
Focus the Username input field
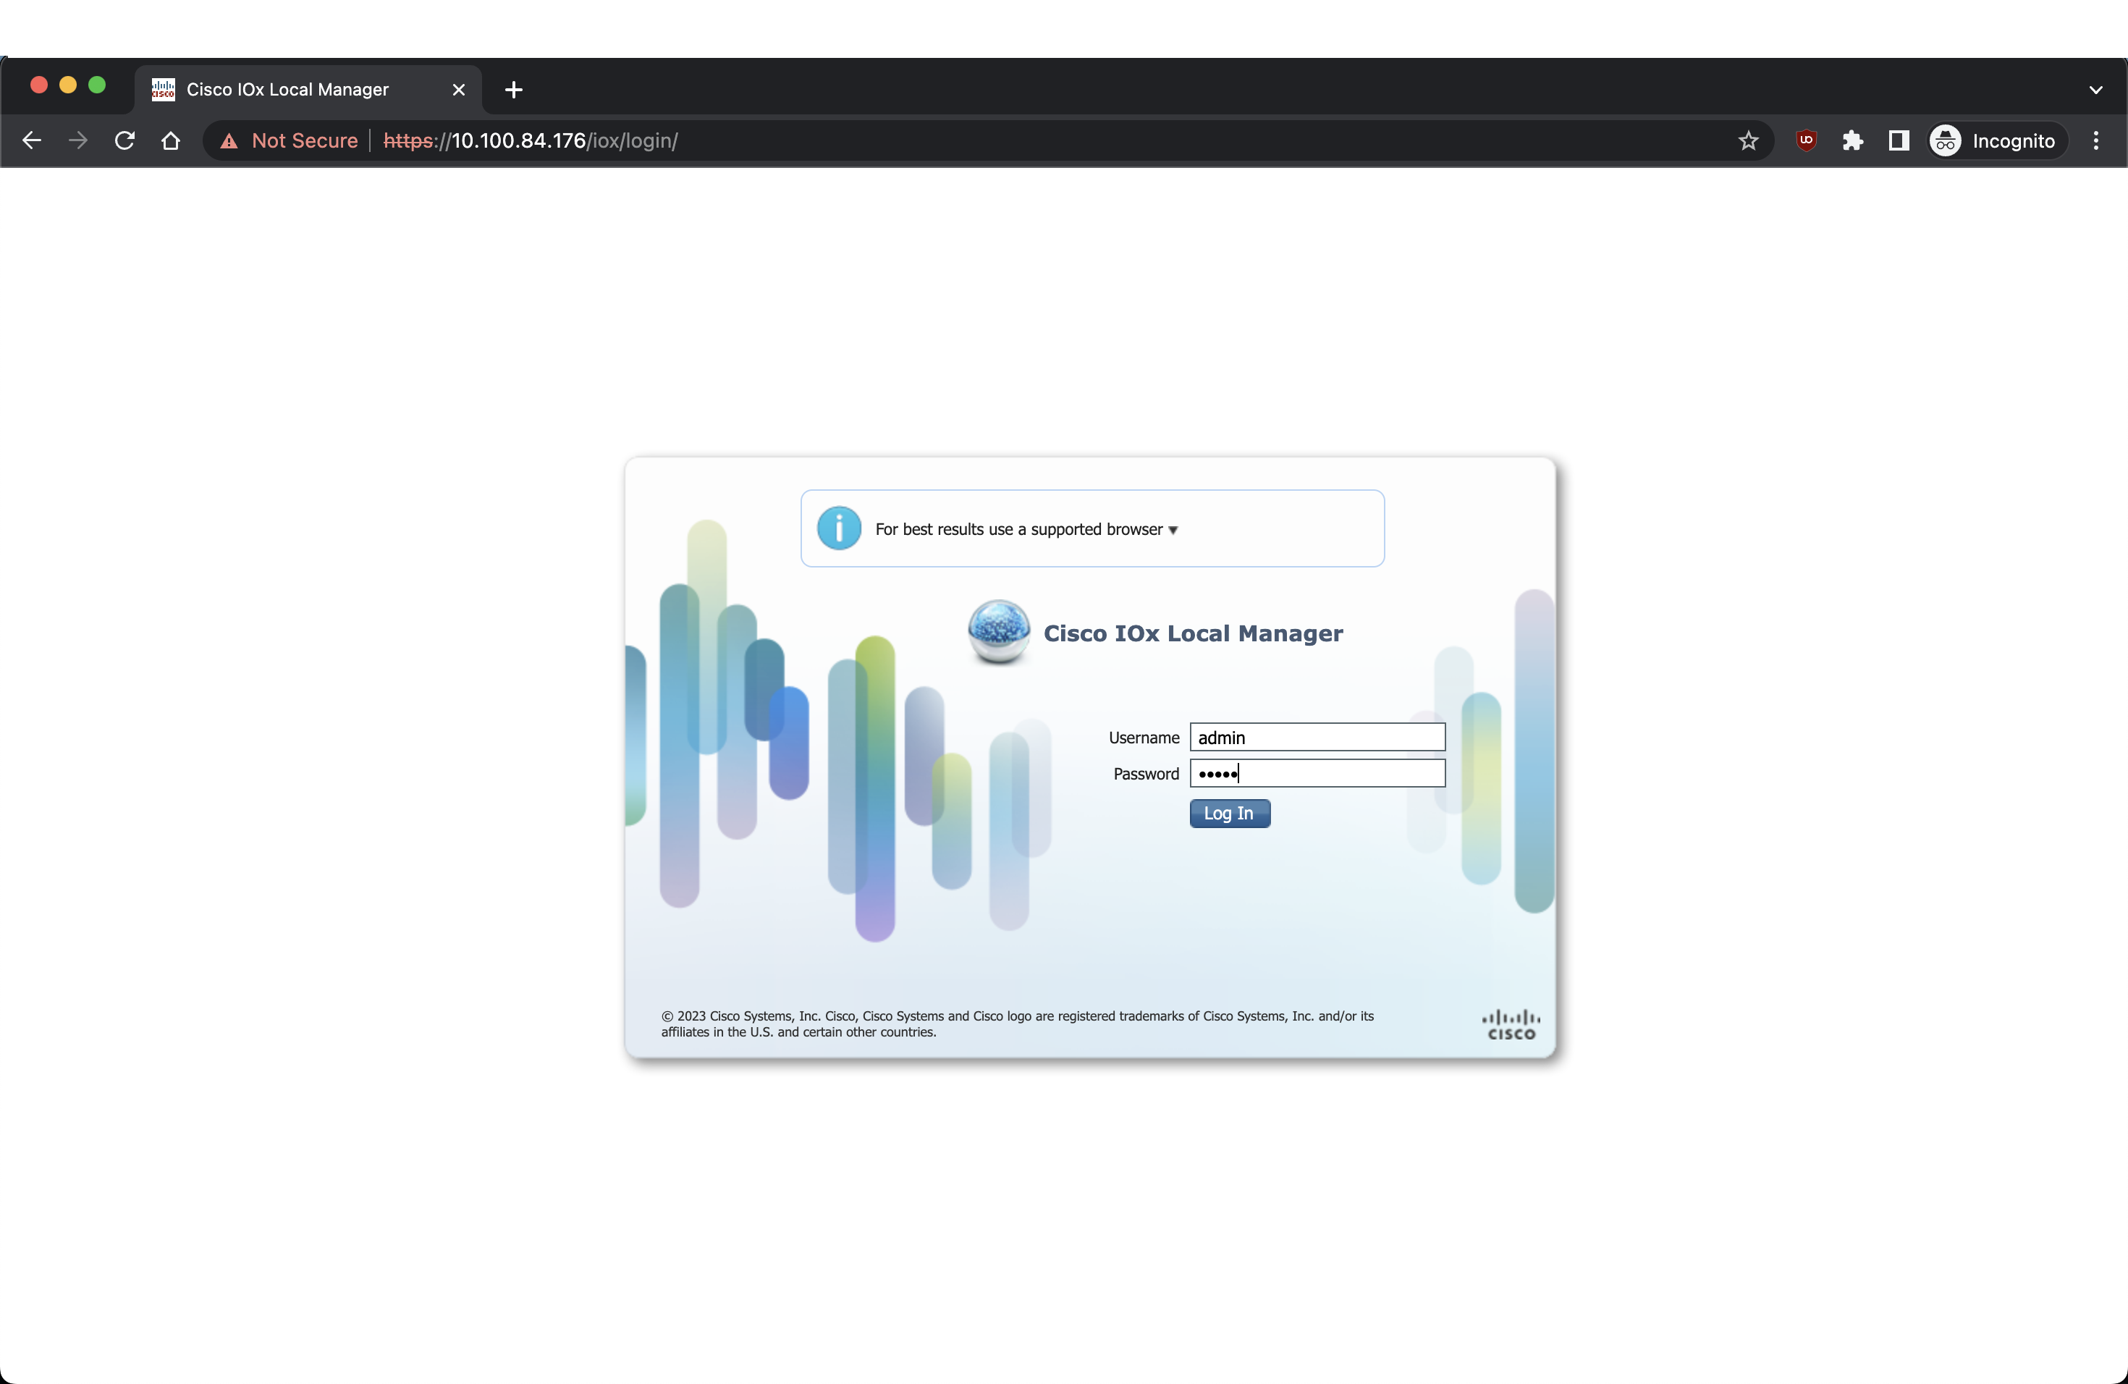[1317, 738]
